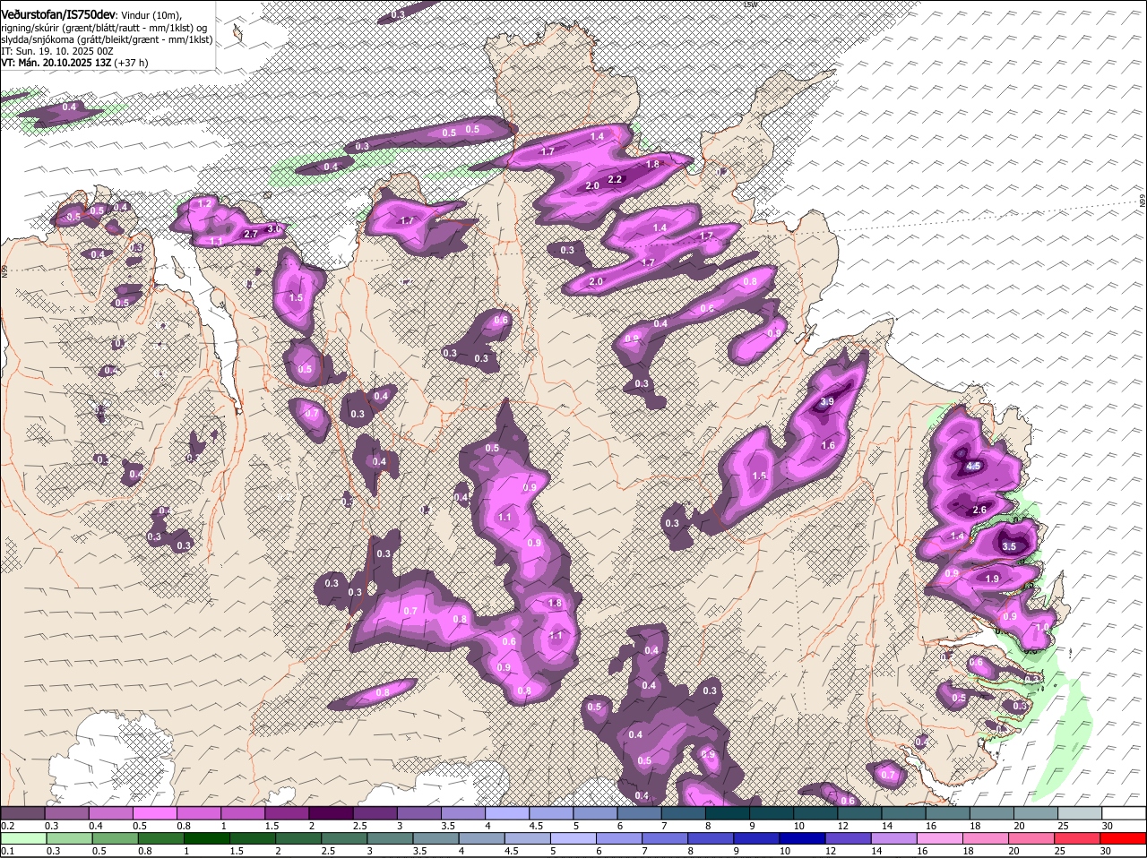Image resolution: width=1147 pixels, height=858 pixels.
Task: Select the upper legend swatch between 2 and 2.5
Action: (x=332, y=812)
